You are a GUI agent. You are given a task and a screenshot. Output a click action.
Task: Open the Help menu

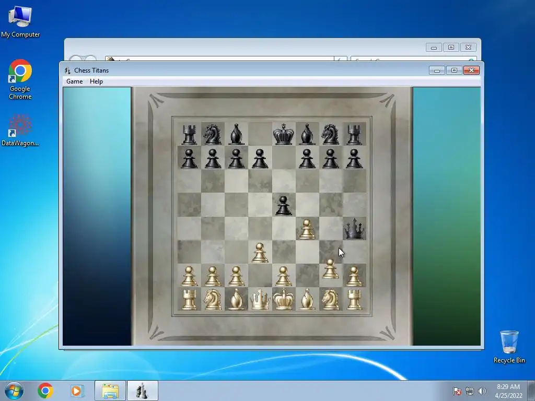pyautogui.click(x=96, y=81)
